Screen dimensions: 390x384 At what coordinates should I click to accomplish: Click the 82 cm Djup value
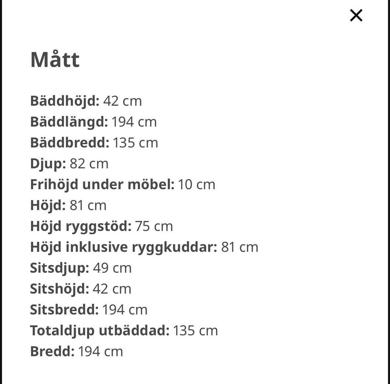tap(89, 164)
